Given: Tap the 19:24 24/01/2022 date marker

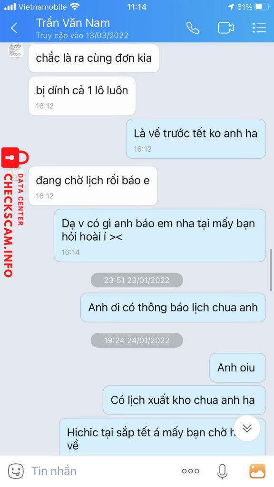Looking at the screenshot, I should [137, 341].
